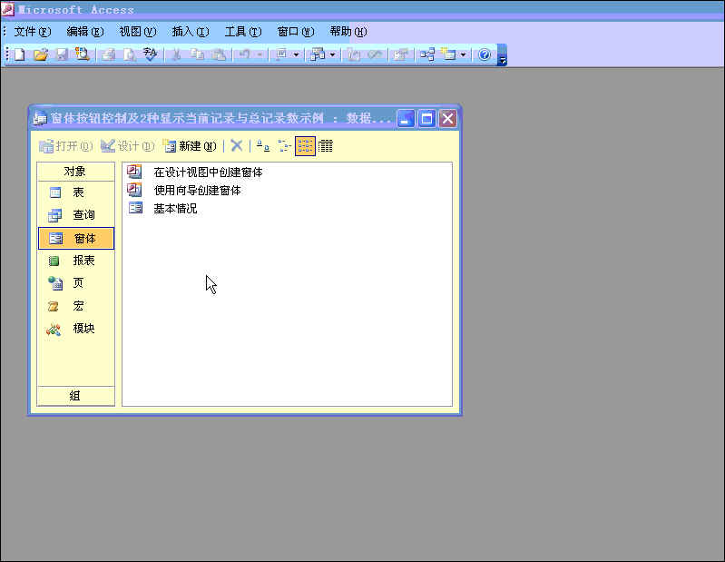Click the Spelling check toolbar icon

pyautogui.click(x=150, y=54)
